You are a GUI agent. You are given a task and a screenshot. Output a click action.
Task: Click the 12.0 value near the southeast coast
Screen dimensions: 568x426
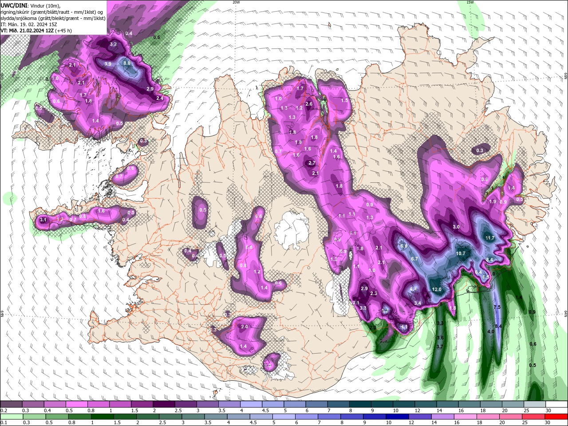(437, 289)
